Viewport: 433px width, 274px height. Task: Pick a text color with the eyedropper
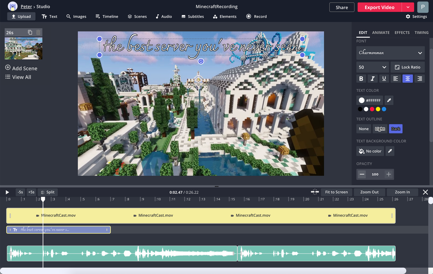click(389, 100)
